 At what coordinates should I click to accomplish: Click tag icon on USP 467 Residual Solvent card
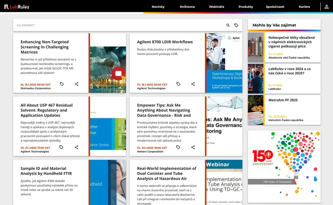[61, 147]
